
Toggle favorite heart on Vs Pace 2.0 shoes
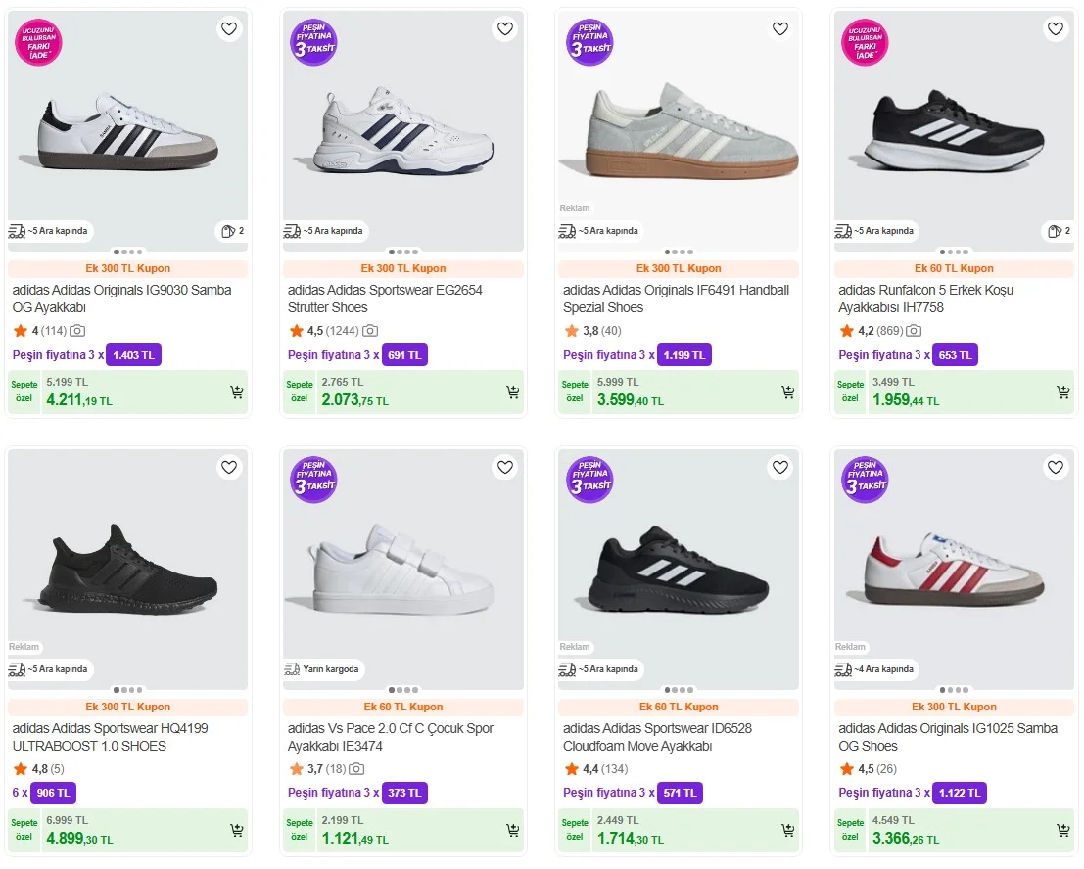tap(504, 468)
